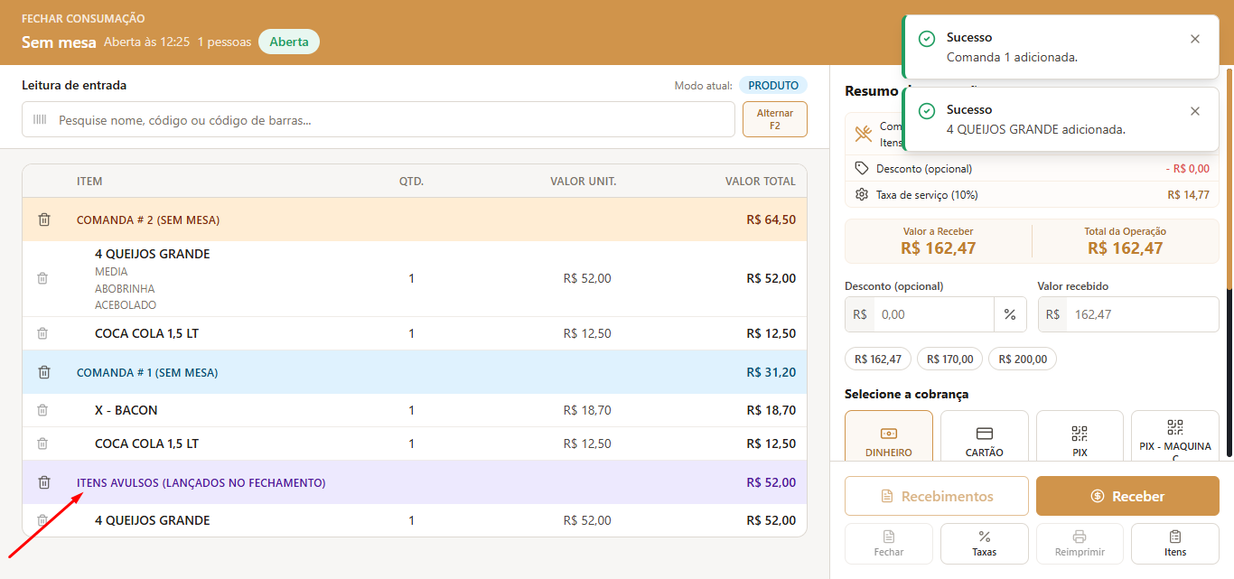Choose CARTÃO as the payment method

click(985, 437)
